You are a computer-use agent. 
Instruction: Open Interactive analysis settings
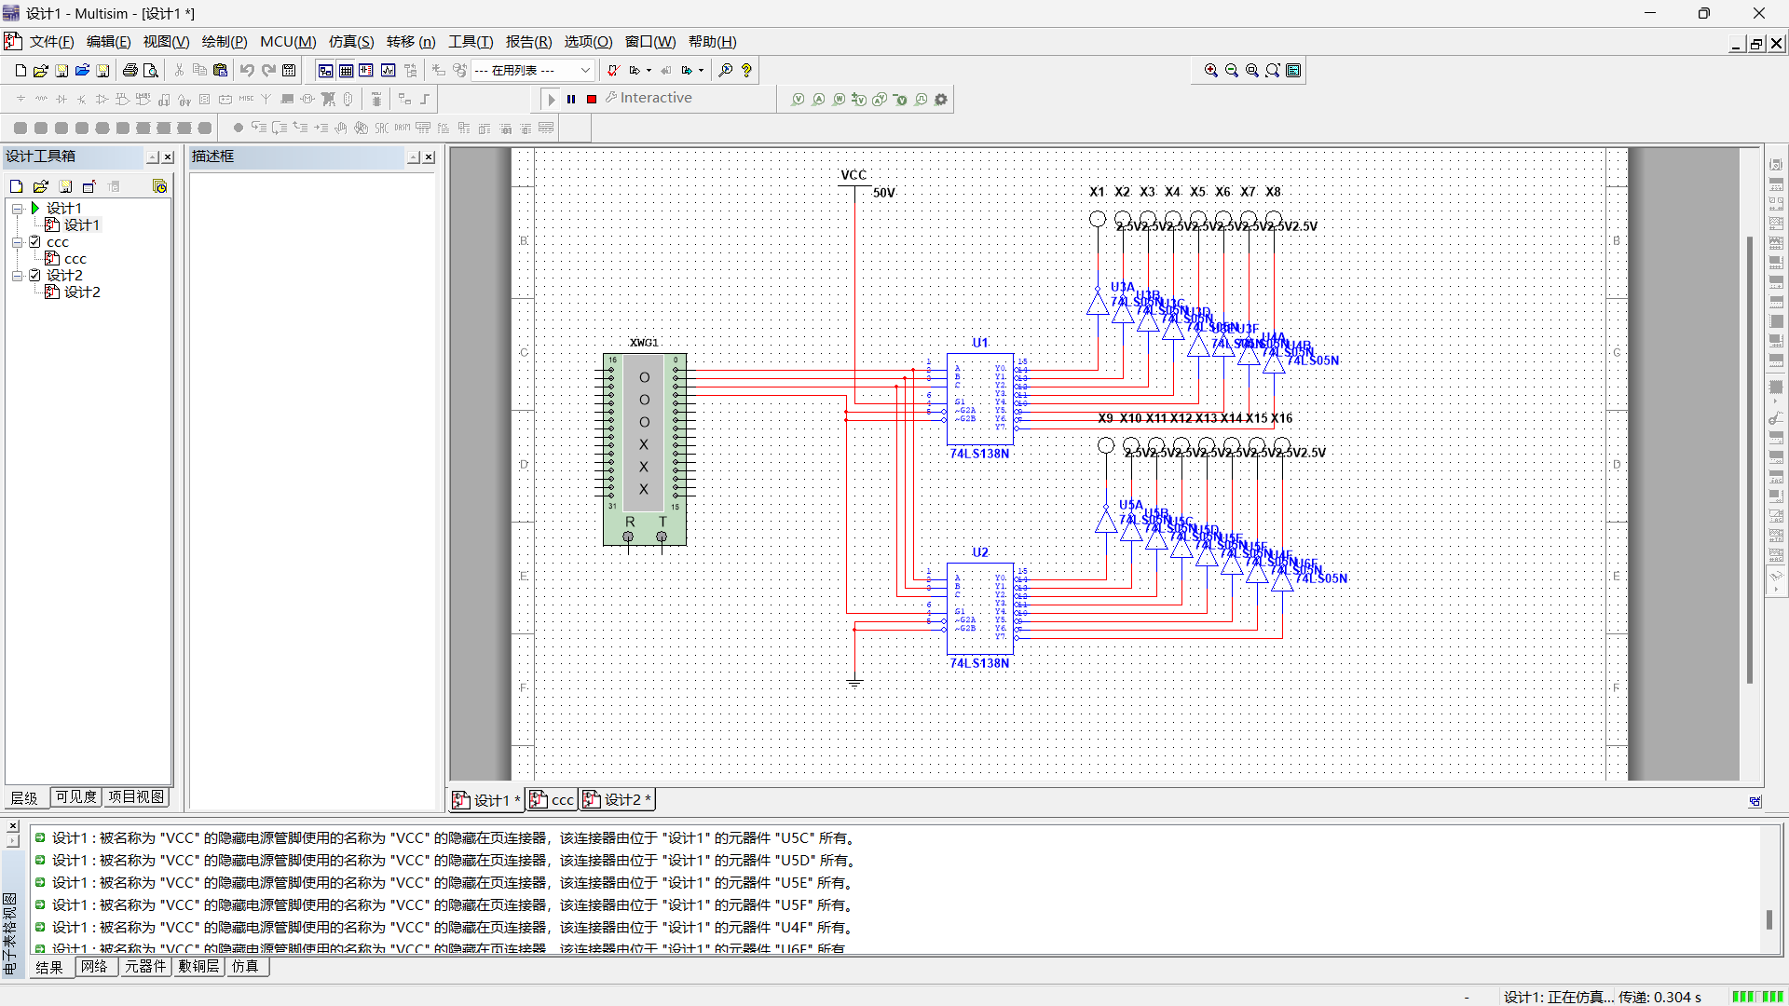pos(649,98)
